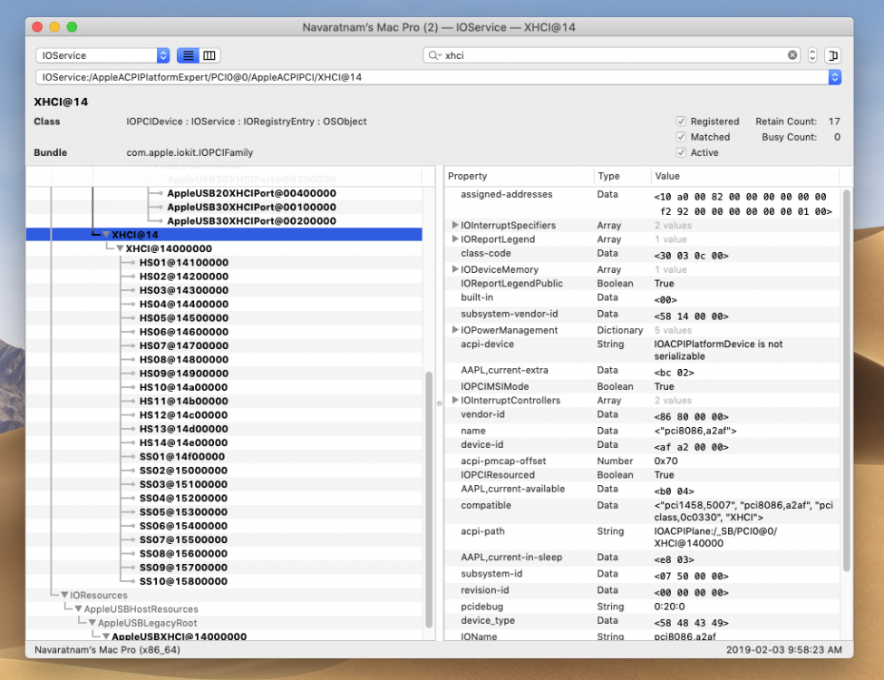Open the registry path dropdown arrow

834,77
